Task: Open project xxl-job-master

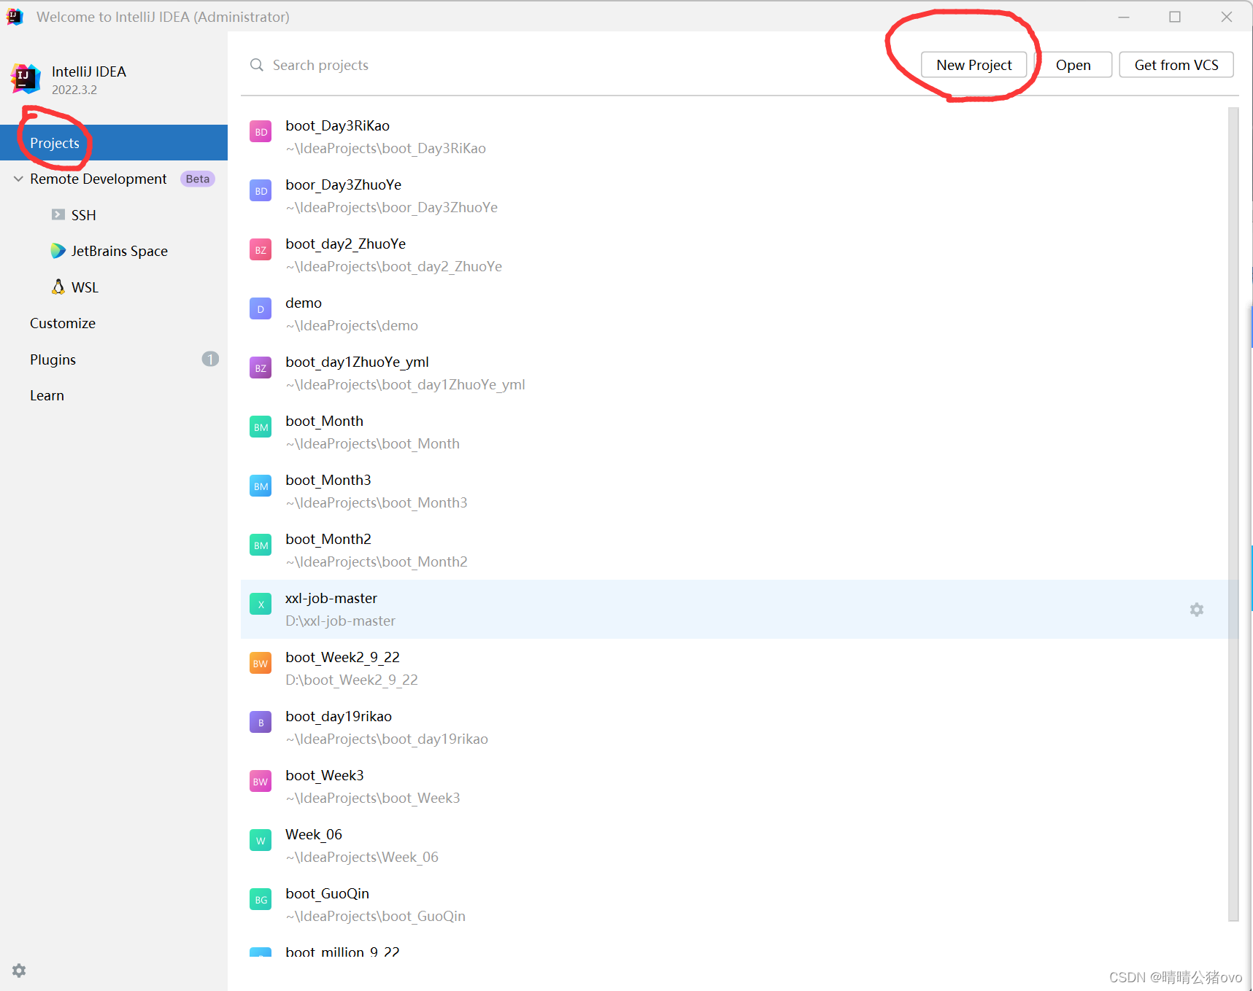Action: (x=733, y=610)
